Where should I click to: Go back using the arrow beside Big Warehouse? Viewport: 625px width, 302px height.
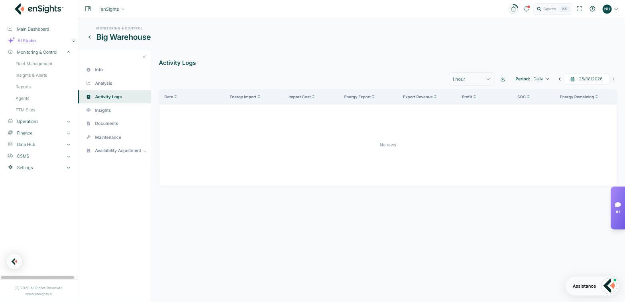point(90,37)
